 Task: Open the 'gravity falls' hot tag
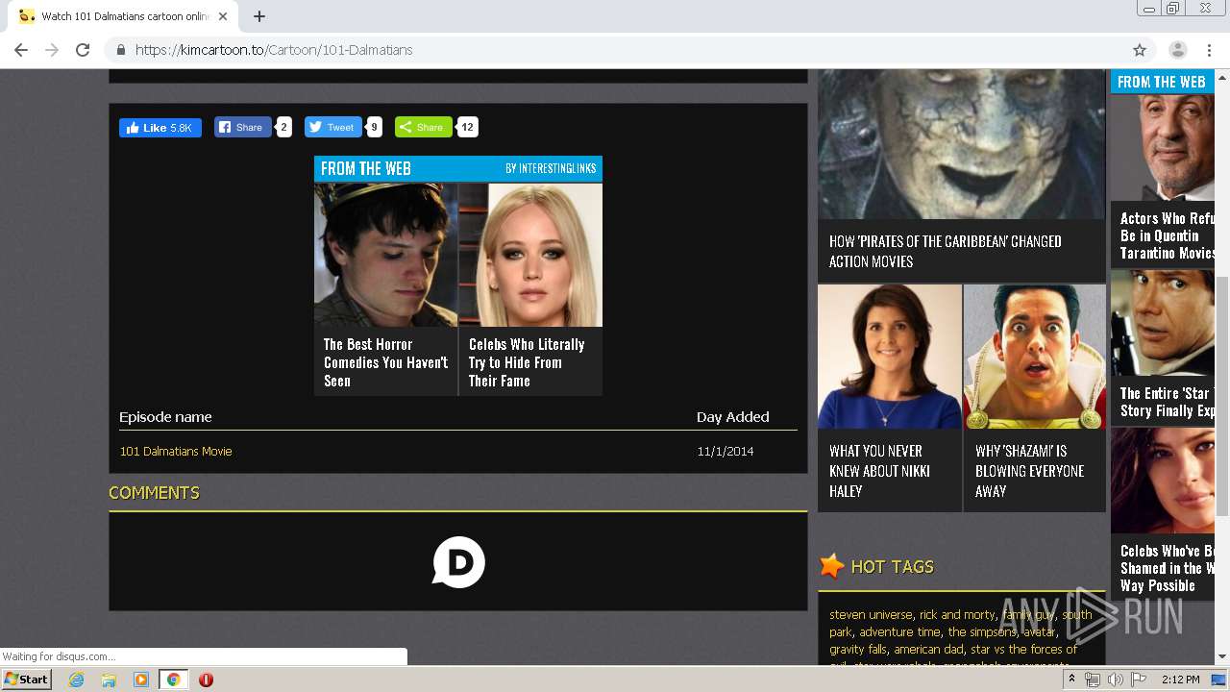click(x=858, y=649)
